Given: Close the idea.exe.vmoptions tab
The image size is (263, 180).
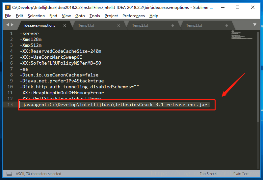Looking at the screenshot, I should [x=65, y=25].
